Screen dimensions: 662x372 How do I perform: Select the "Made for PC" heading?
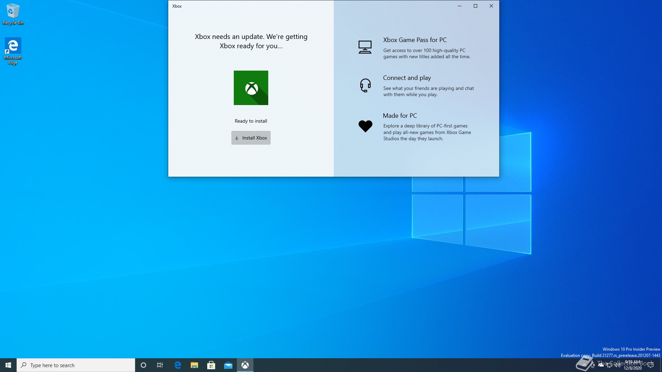click(400, 116)
